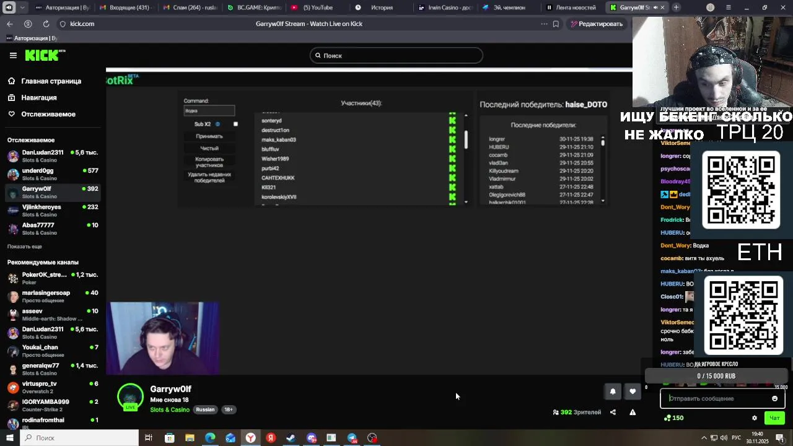Open Windows Start menu
The width and height of the screenshot is (793, 446).
[10, 438]
